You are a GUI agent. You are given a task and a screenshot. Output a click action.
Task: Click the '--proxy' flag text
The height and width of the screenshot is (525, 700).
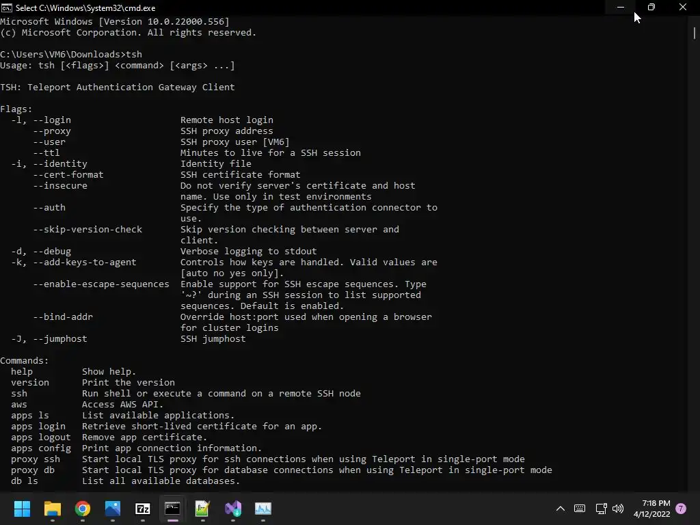52,131
